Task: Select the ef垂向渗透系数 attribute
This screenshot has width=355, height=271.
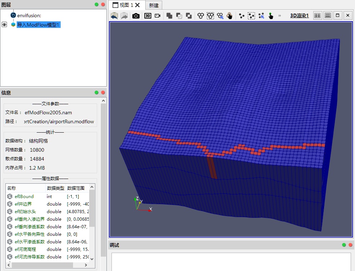Action: point(29,227)
